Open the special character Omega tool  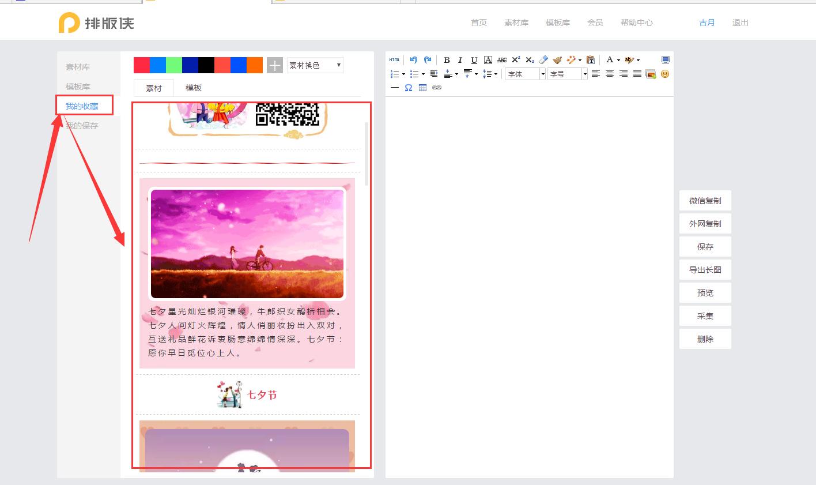point(409,87)
